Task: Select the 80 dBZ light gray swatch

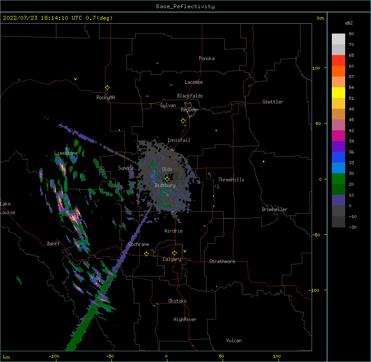Action: (x=338, y=39)
